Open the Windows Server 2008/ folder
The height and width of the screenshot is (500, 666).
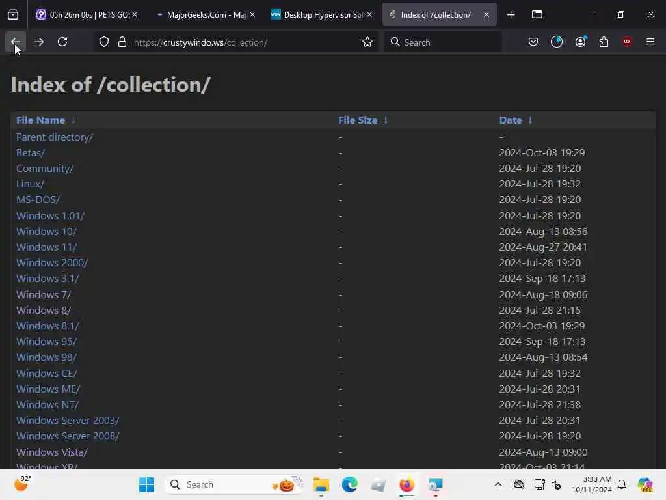68,437
